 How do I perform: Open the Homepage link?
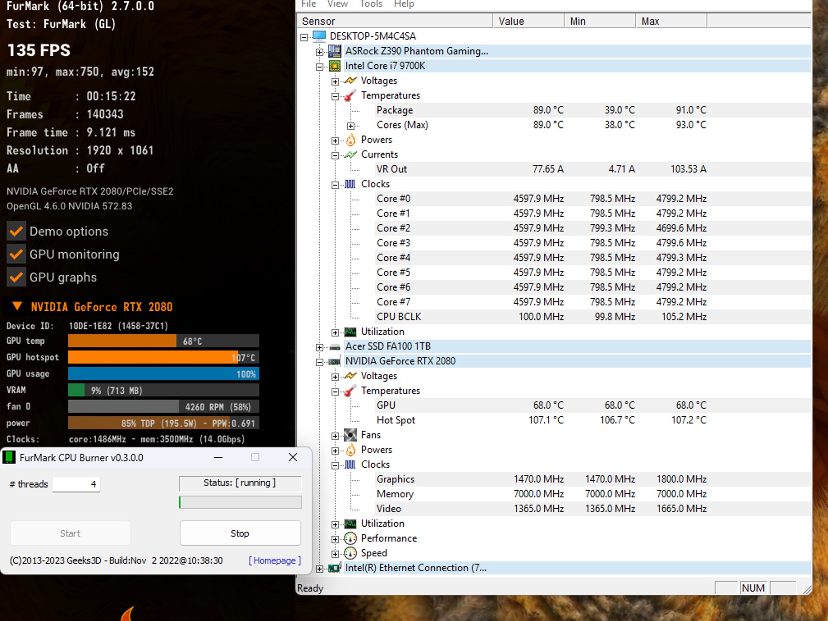[x=275, y=561]
